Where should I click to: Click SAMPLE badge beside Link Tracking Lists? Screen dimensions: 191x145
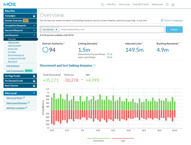click(28, 71)
